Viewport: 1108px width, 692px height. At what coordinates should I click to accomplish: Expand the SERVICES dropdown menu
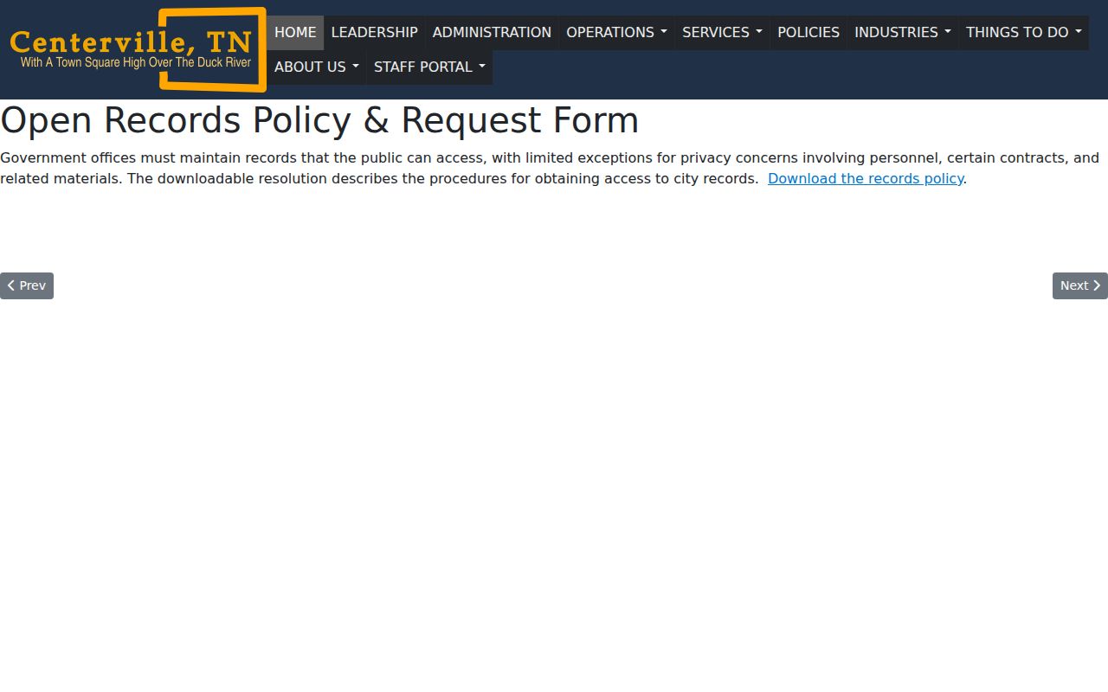tap(722, 32)
